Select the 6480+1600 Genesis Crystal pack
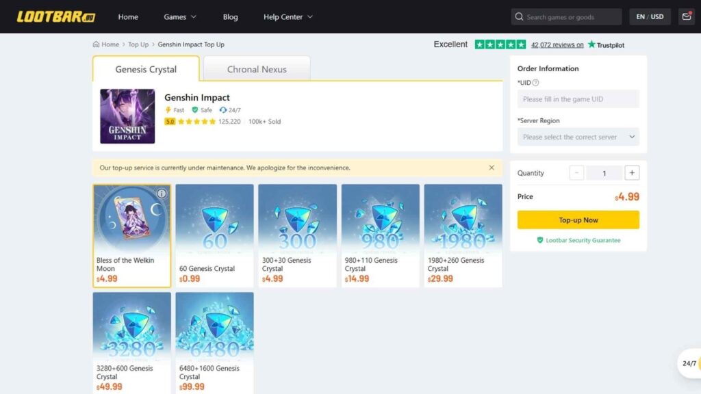The width and height of the screenshot is (701, 394). pyautogui.click(x=214, y=342)
